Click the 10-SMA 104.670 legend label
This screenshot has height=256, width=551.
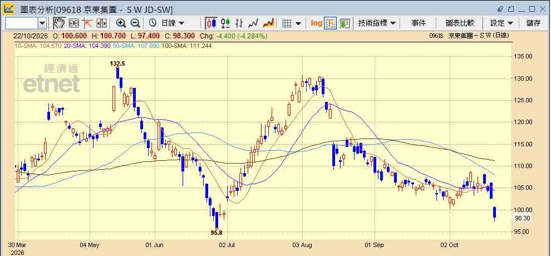(x=38, y=46)
